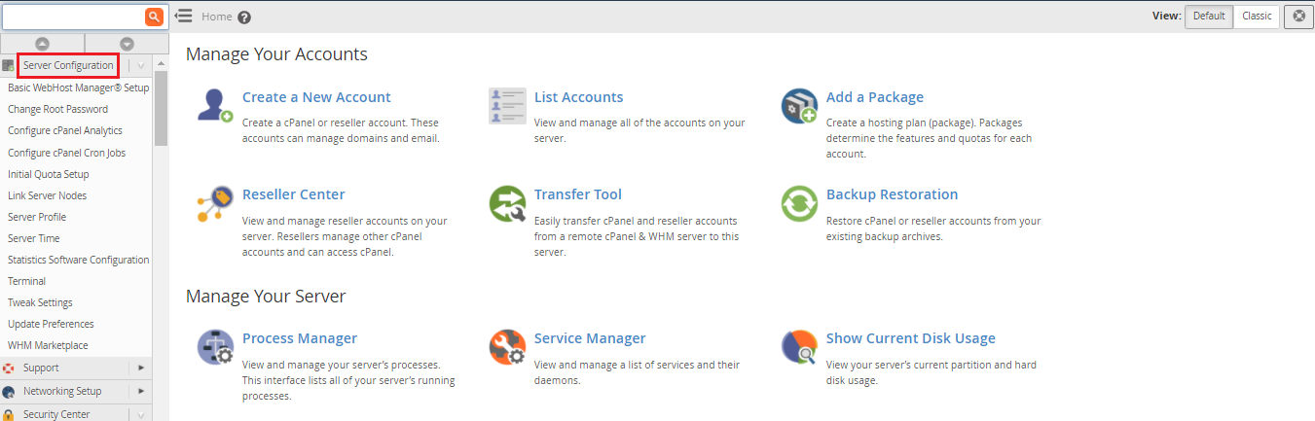Open Create a New Account link
Screen dimensions: 1315x421
316,97
